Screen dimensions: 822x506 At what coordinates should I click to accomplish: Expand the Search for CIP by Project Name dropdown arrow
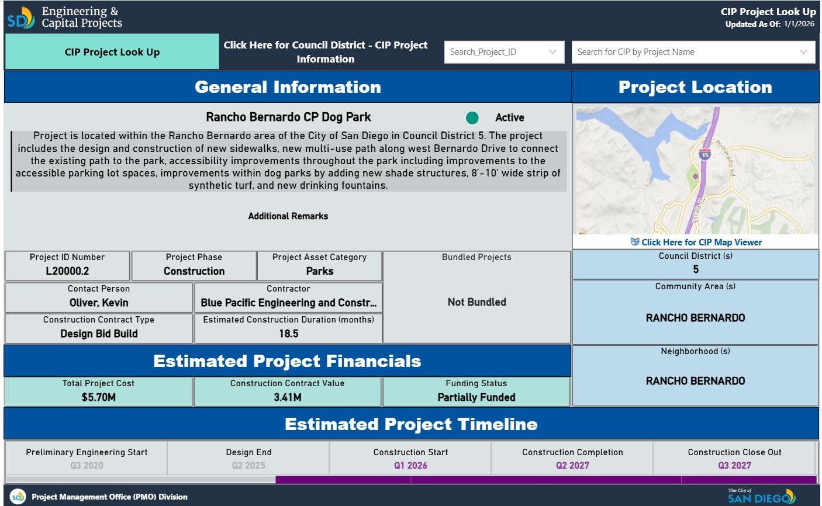click(803, 52)
